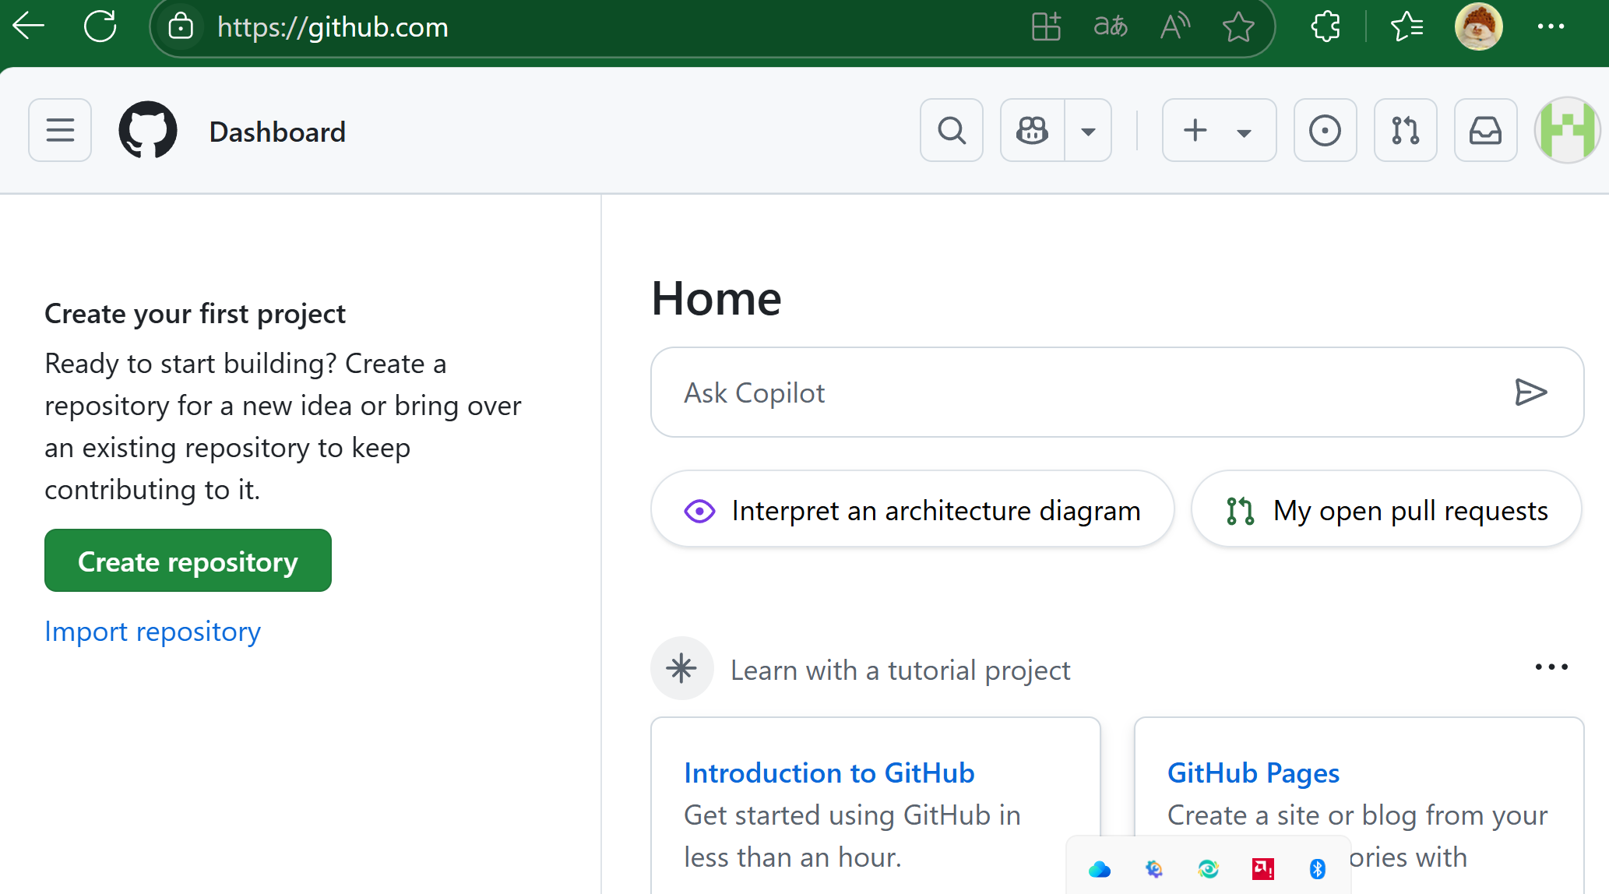Click into the Ask Copilot field
1609x894 pixels.
click(x=1075, y=392)
